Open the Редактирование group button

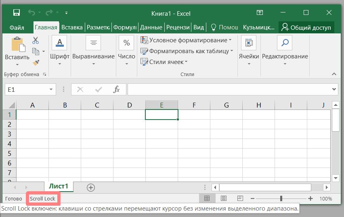click(x=285, y=50)
